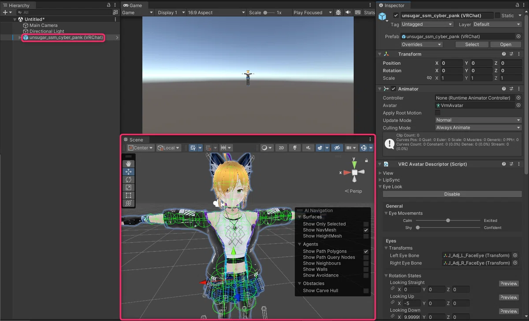
Task: Click the Eye Look Disable button
Action: pos(452,194)
